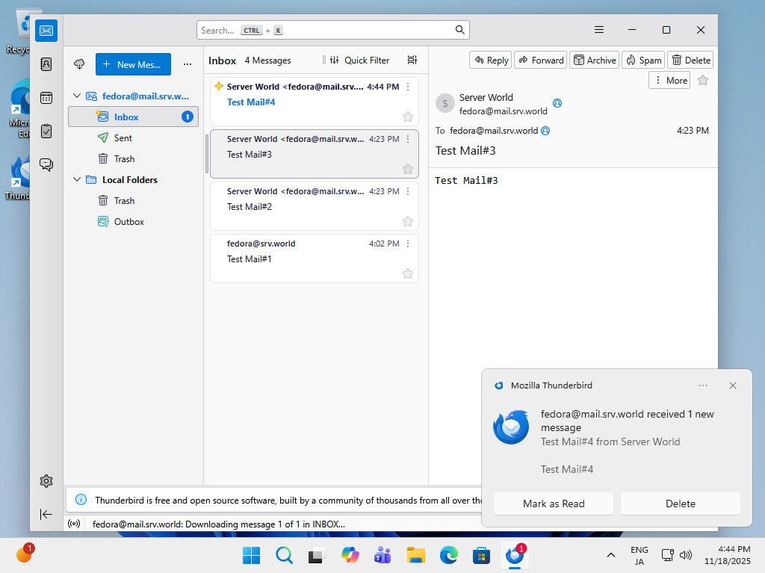Open Chat from the sidebar
The width and height of the screenshot is (765, 573).
[46, 164]
